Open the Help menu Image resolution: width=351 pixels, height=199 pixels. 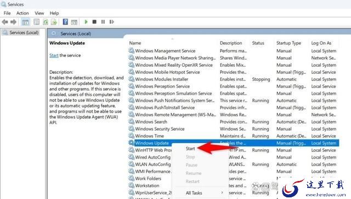[x=54, y=13]
